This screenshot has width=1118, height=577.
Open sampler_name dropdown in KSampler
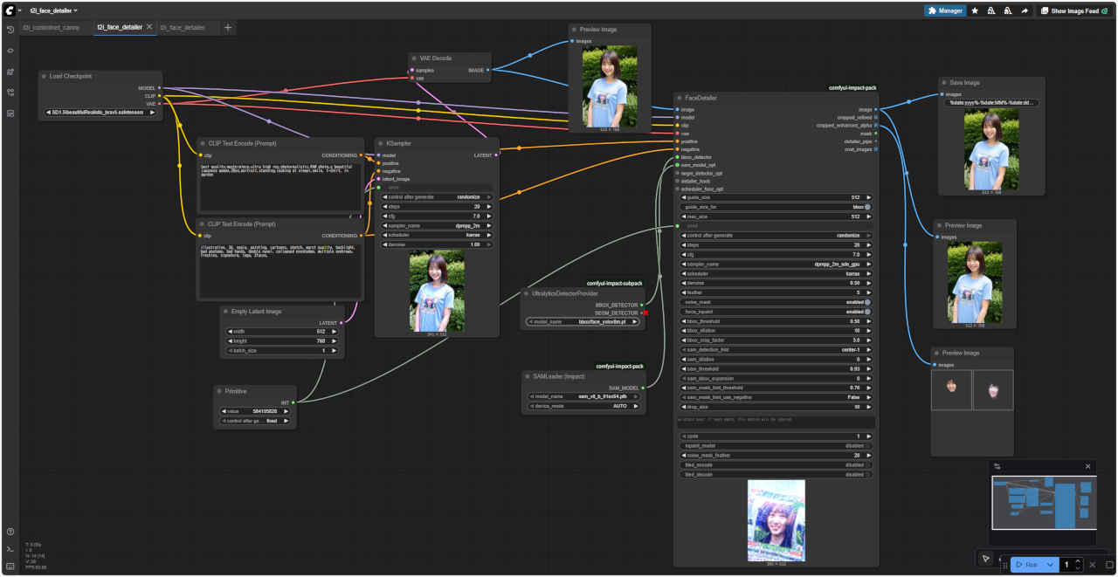[x=437, y=225]
